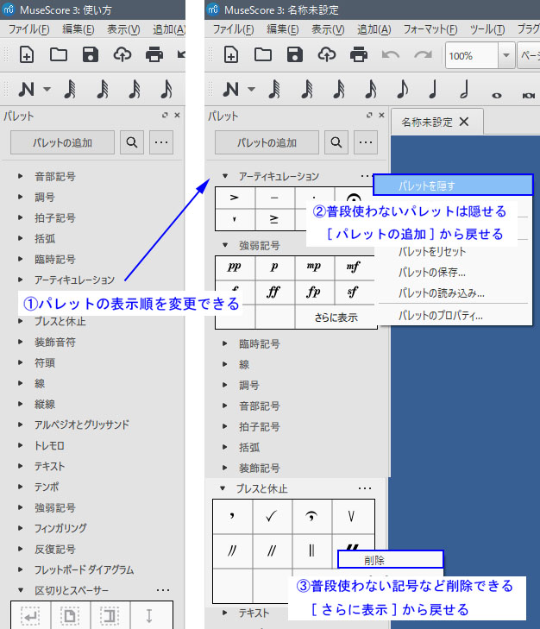Select double whole note duration icon
This screenshot has height=629, width=540.
pos(529,96)
